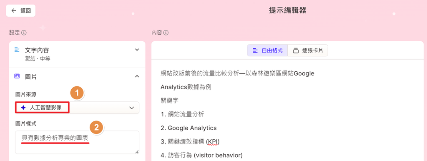Expand the 文字內容 section chevron
Viewport: 427px width, 161px height.
coord(137,50)
